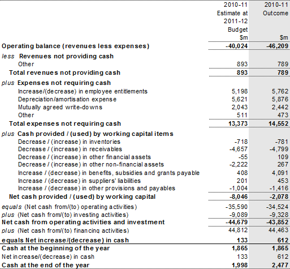290x269 pixels.
Task: Click the -46,209 operating balance outcome
Action: coord(278,46)
